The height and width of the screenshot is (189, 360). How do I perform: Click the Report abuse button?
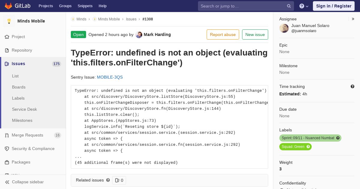[x=223, y=34]
